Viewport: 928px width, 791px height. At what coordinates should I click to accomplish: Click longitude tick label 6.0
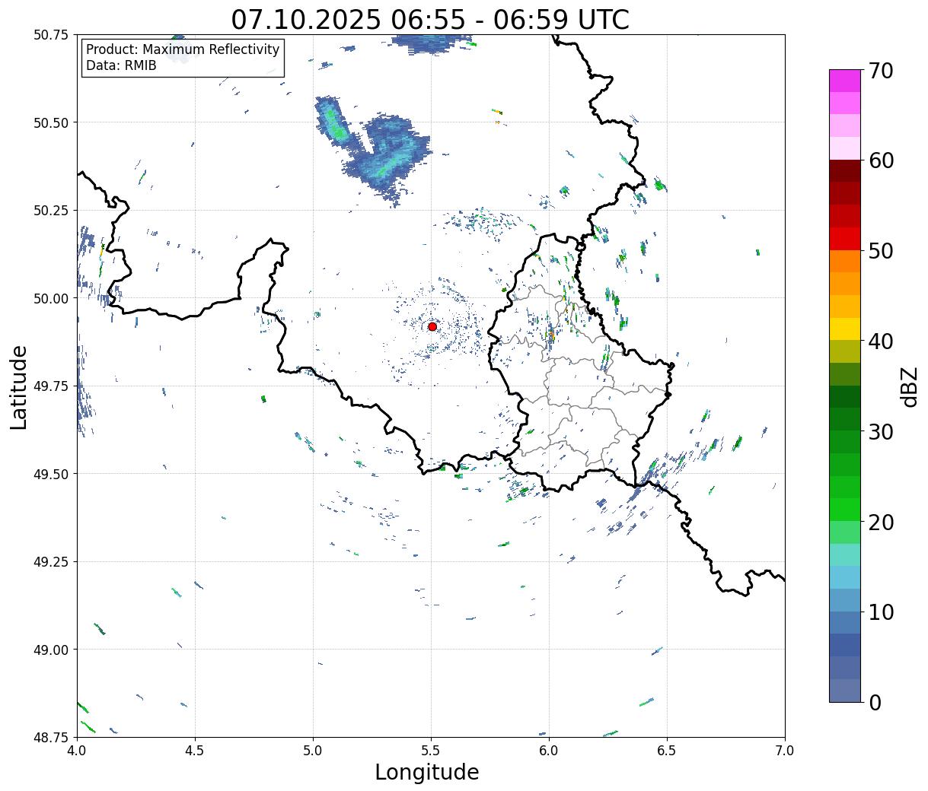549,750
